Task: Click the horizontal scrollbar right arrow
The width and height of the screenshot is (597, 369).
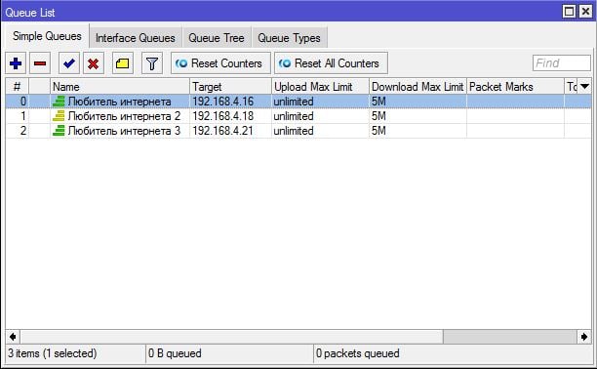Action: coord(584,337)
